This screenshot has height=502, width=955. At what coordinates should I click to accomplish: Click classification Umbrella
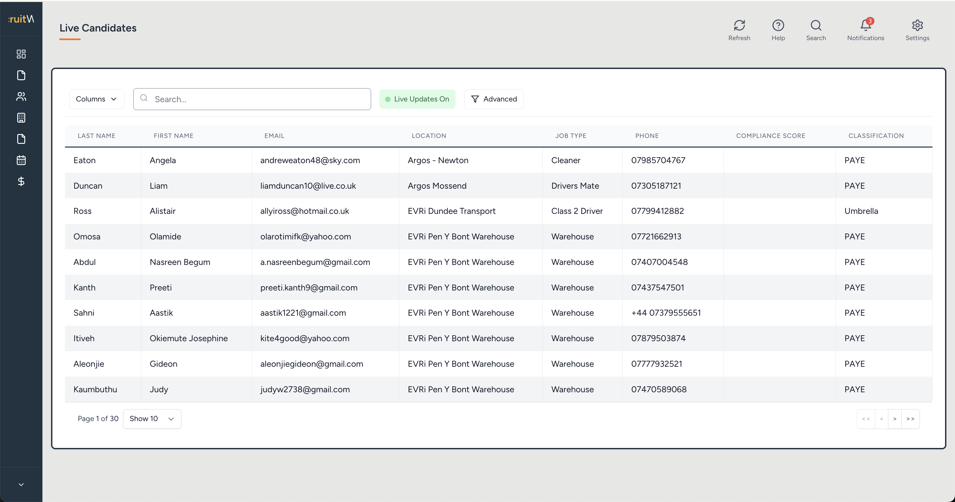861,211
